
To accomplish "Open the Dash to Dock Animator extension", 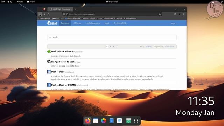I will point(62,51).
